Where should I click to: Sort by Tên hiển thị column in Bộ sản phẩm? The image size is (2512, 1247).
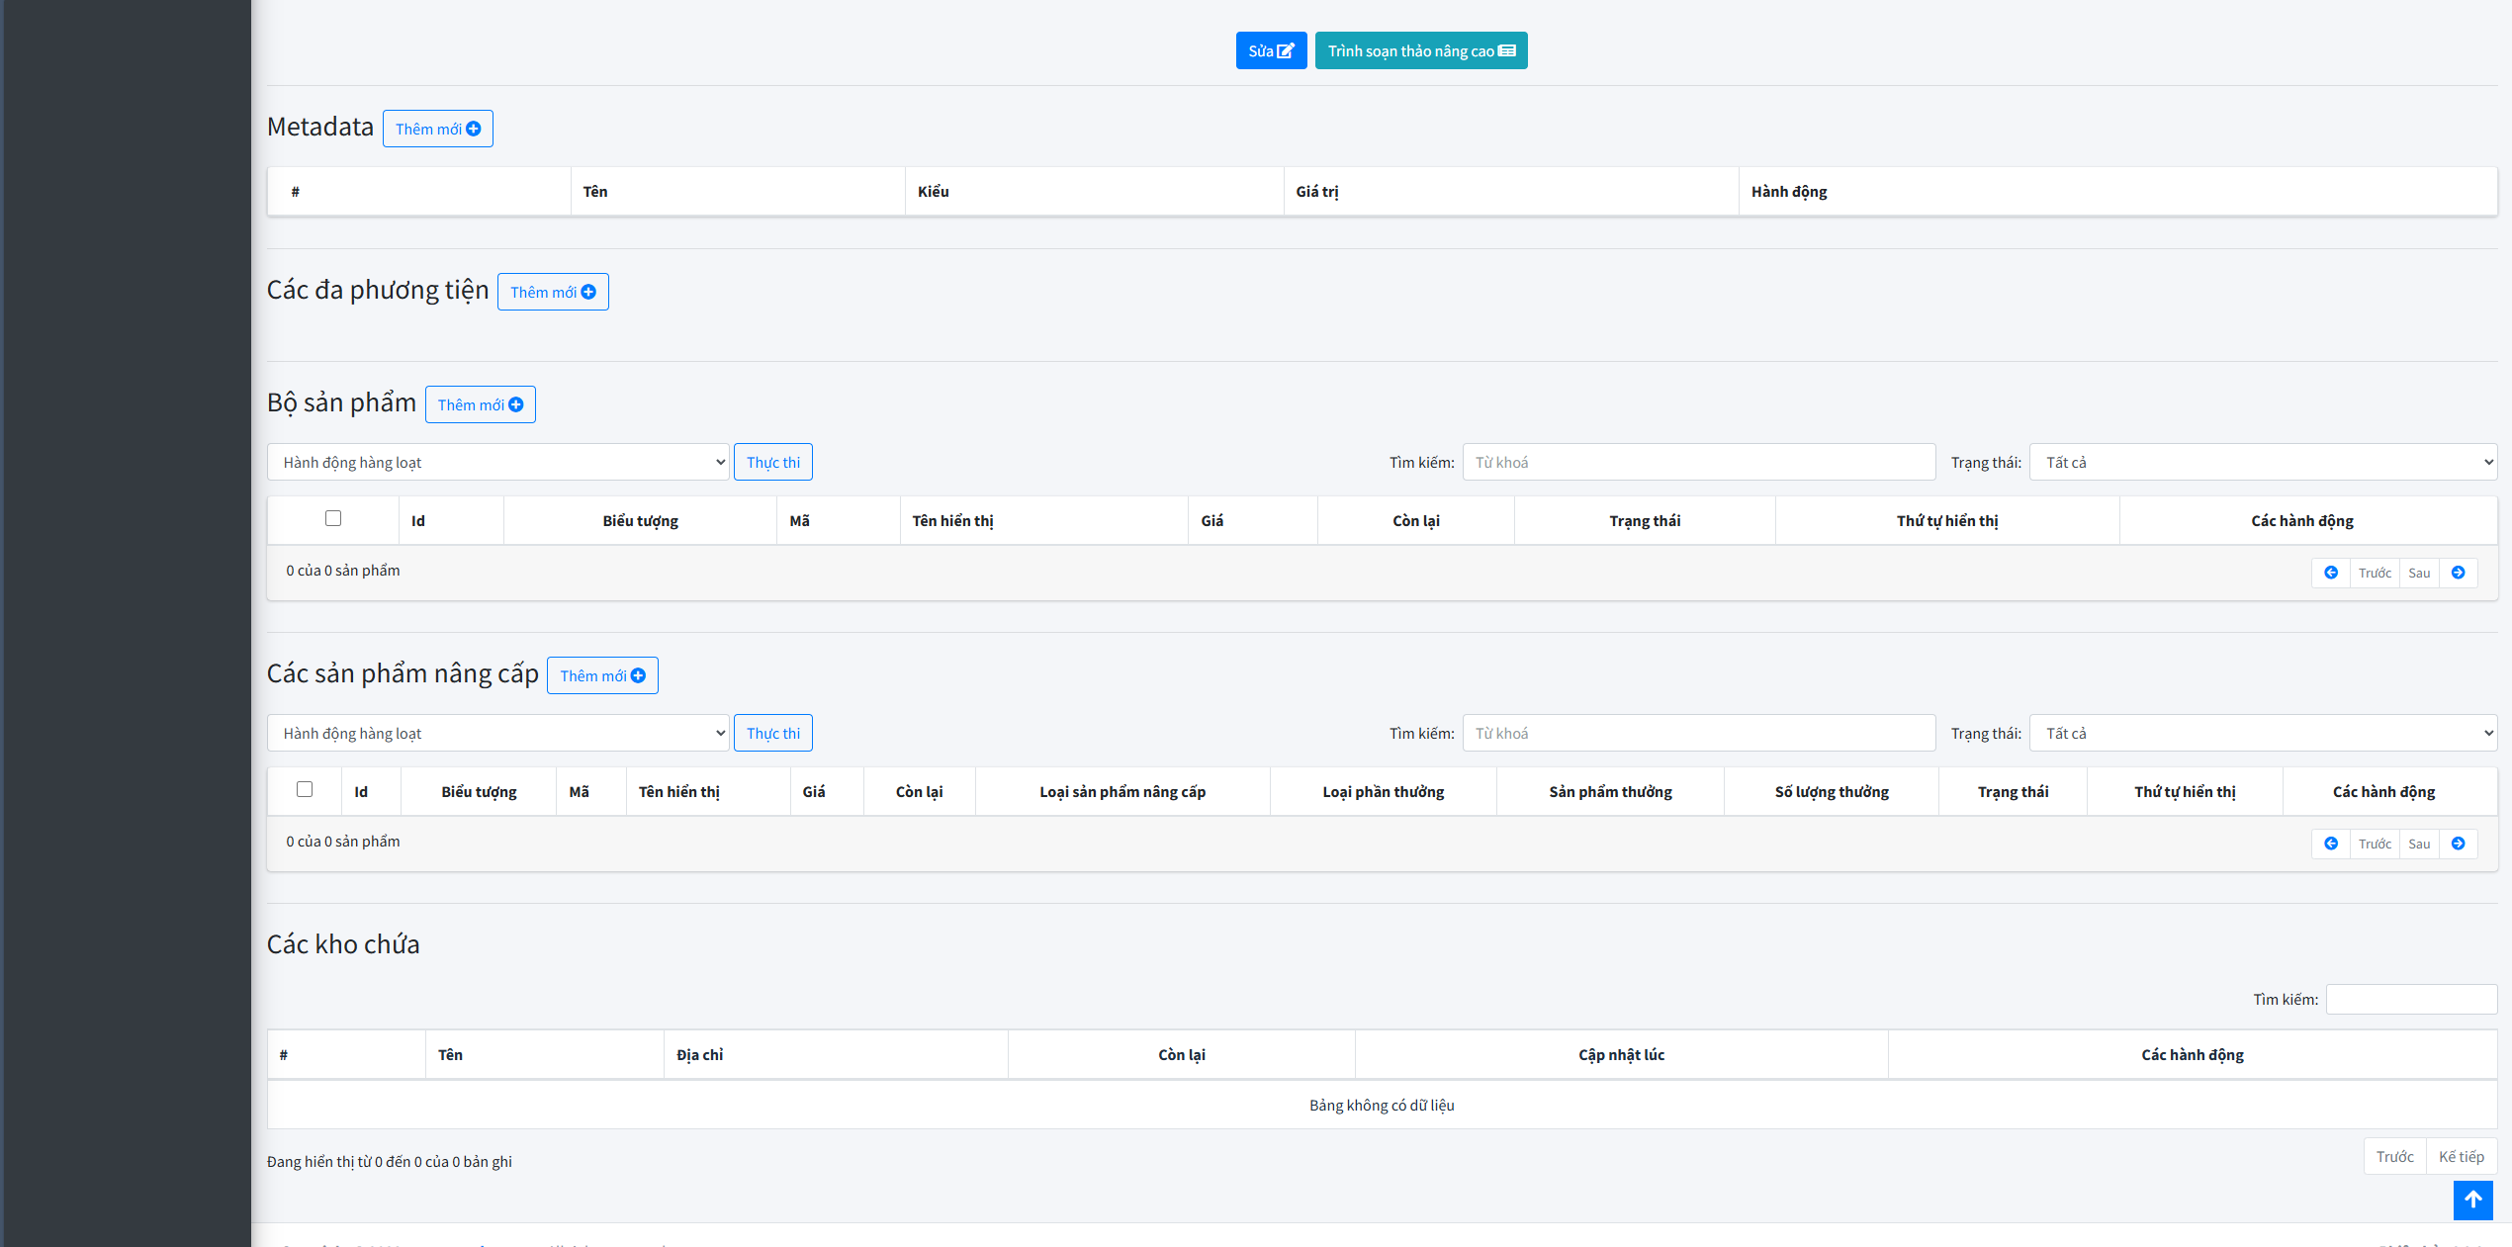(x=952, y=520)
